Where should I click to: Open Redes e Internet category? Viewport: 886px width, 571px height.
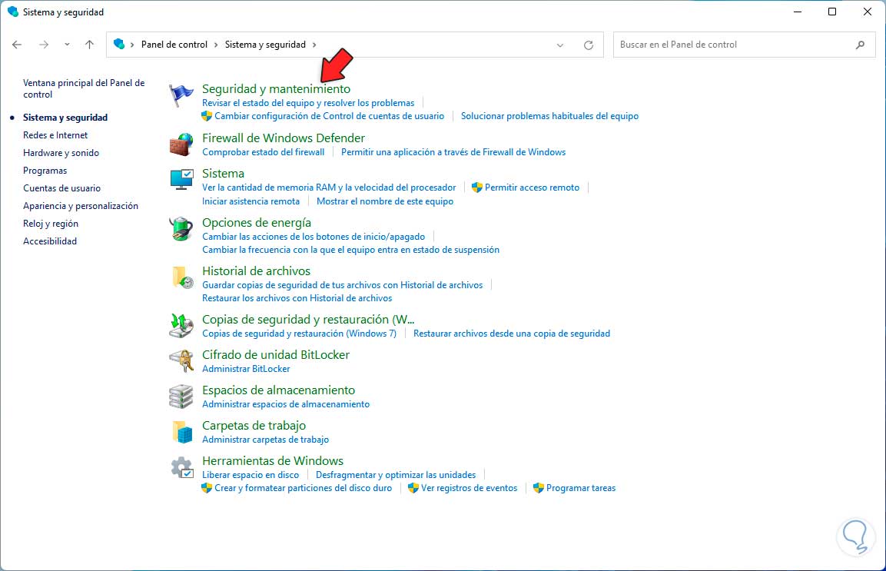point(55,135)
